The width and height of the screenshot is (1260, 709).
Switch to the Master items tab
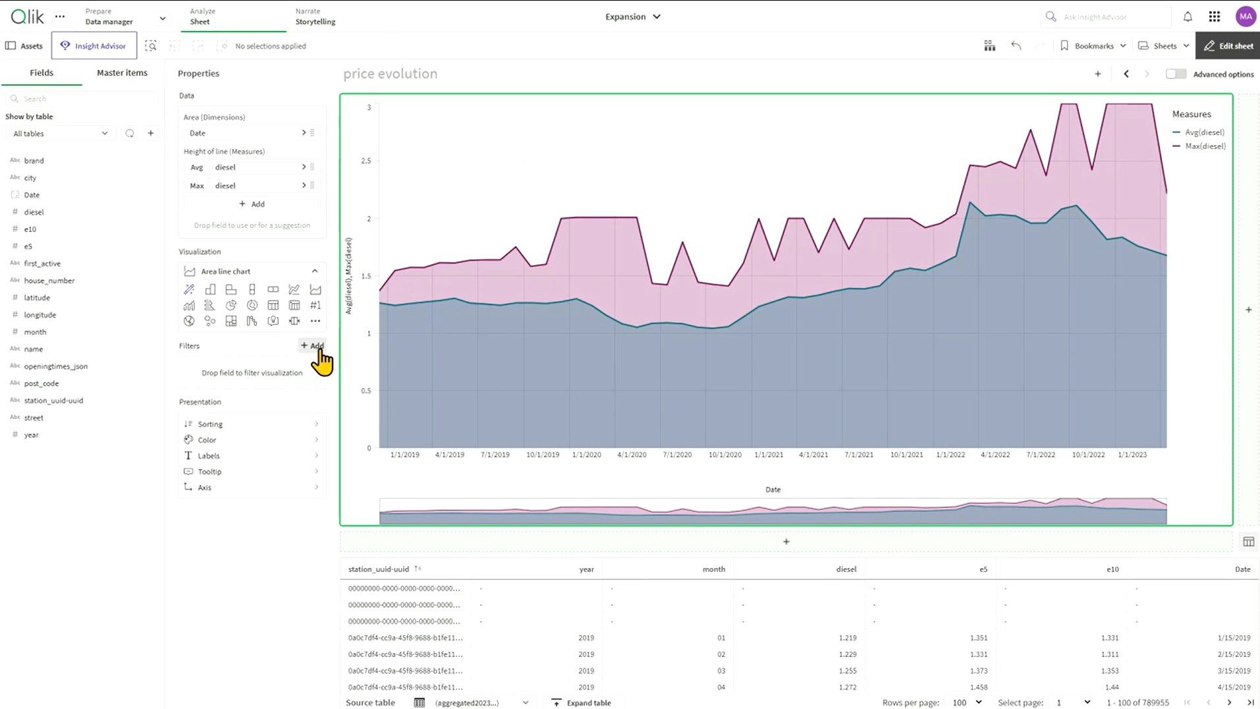click(x=122, y=72)
